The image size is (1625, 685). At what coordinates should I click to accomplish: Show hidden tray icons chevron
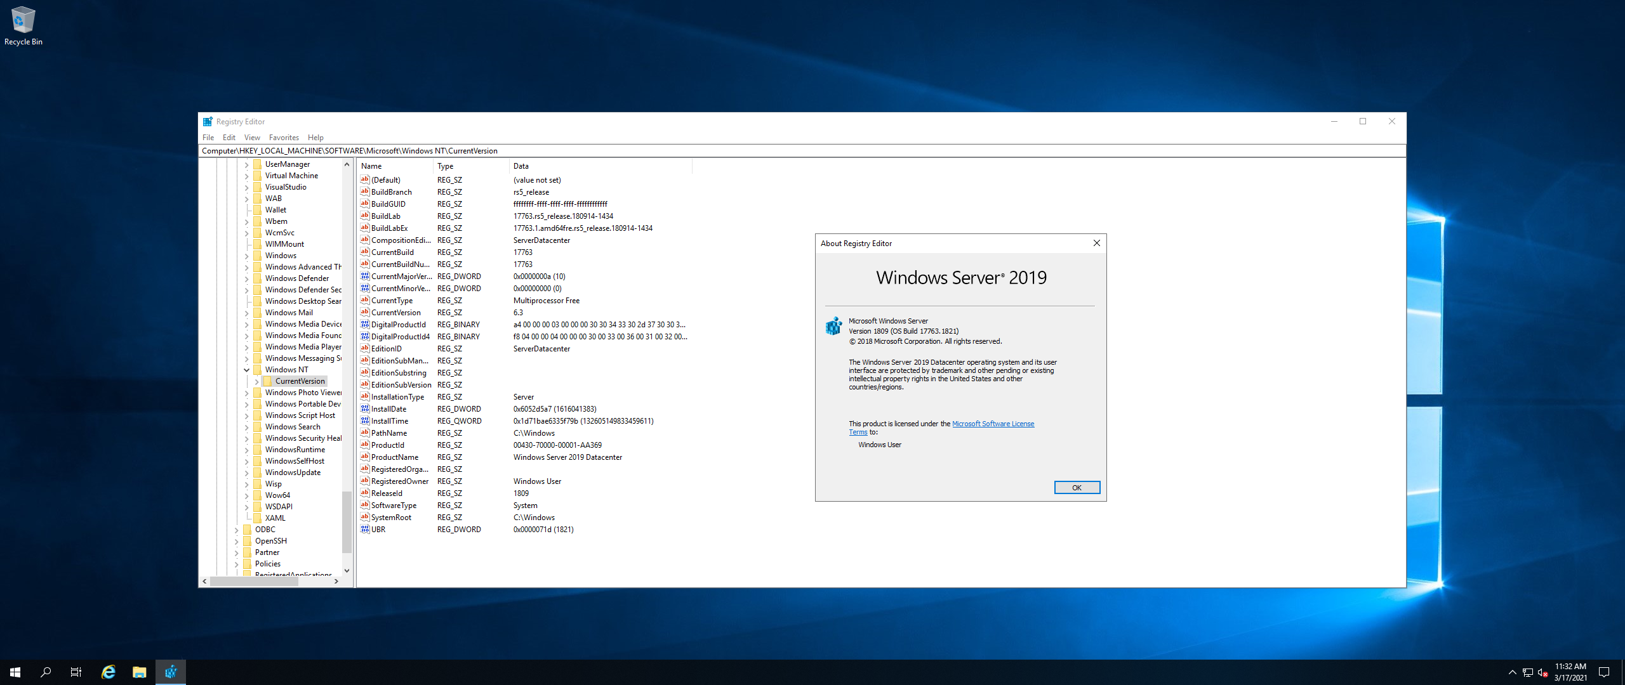1513,672
